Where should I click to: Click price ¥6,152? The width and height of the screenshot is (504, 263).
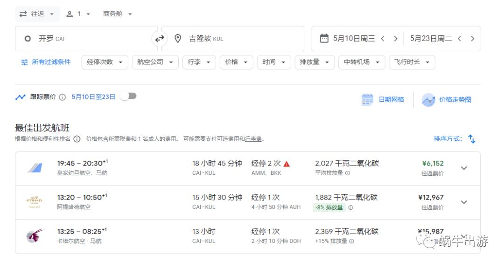[433, 164]
